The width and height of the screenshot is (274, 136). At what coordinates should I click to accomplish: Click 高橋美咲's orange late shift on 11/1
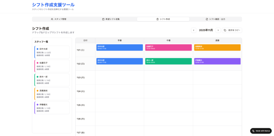pos(217,47)
